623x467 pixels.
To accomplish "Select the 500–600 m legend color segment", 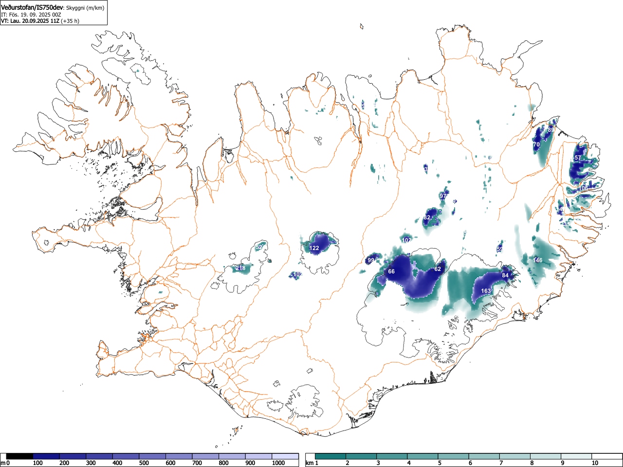I will (153, 456).
